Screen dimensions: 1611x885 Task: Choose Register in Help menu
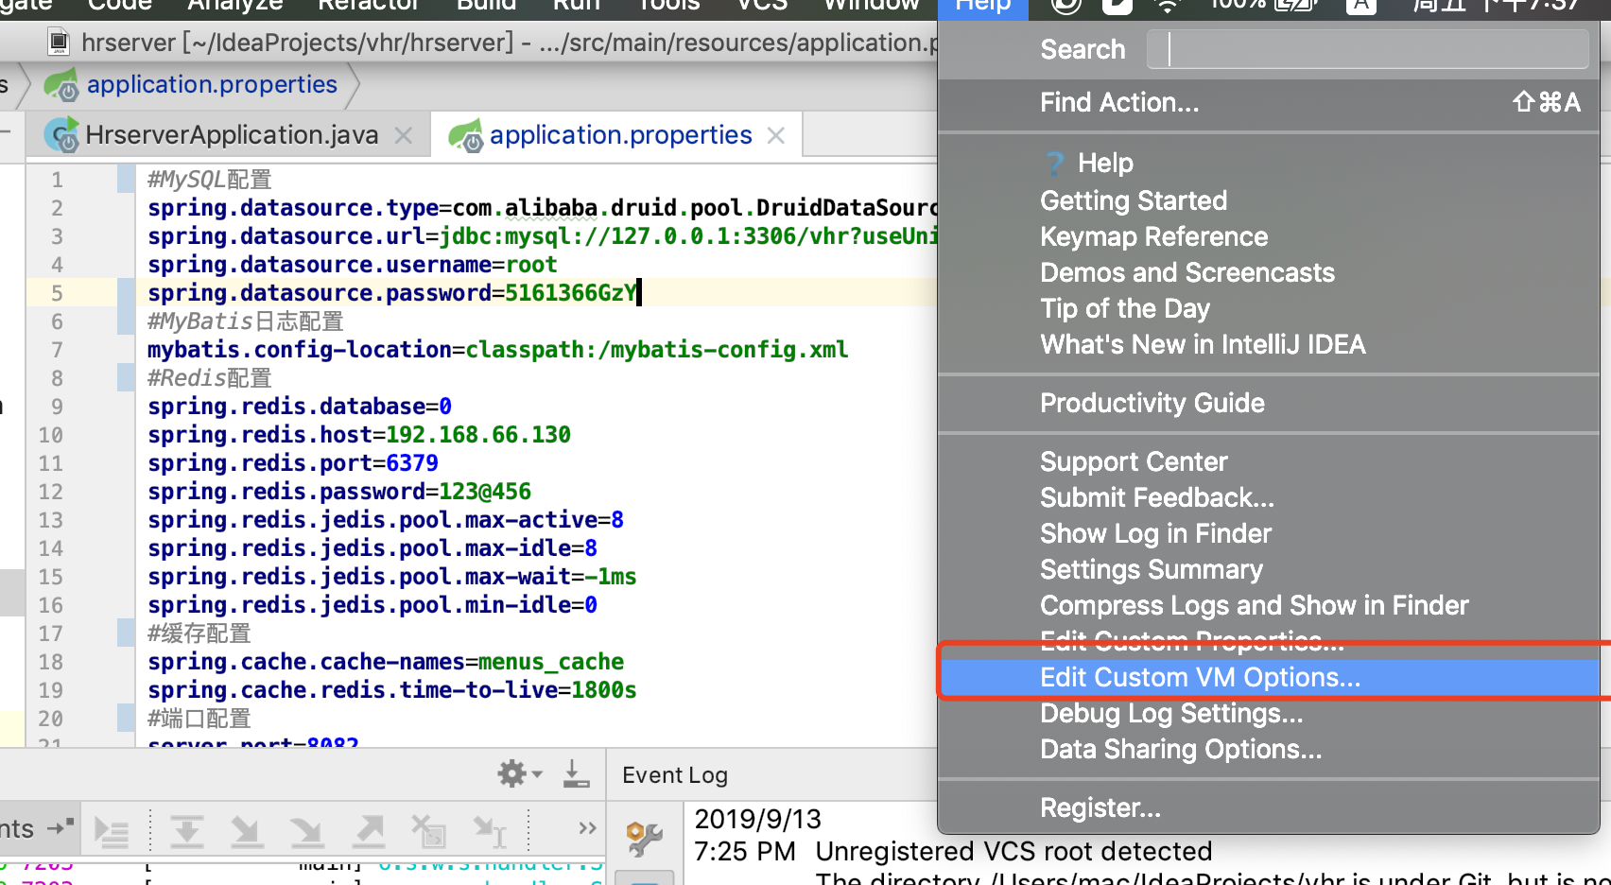click(x=1269, y=807)
